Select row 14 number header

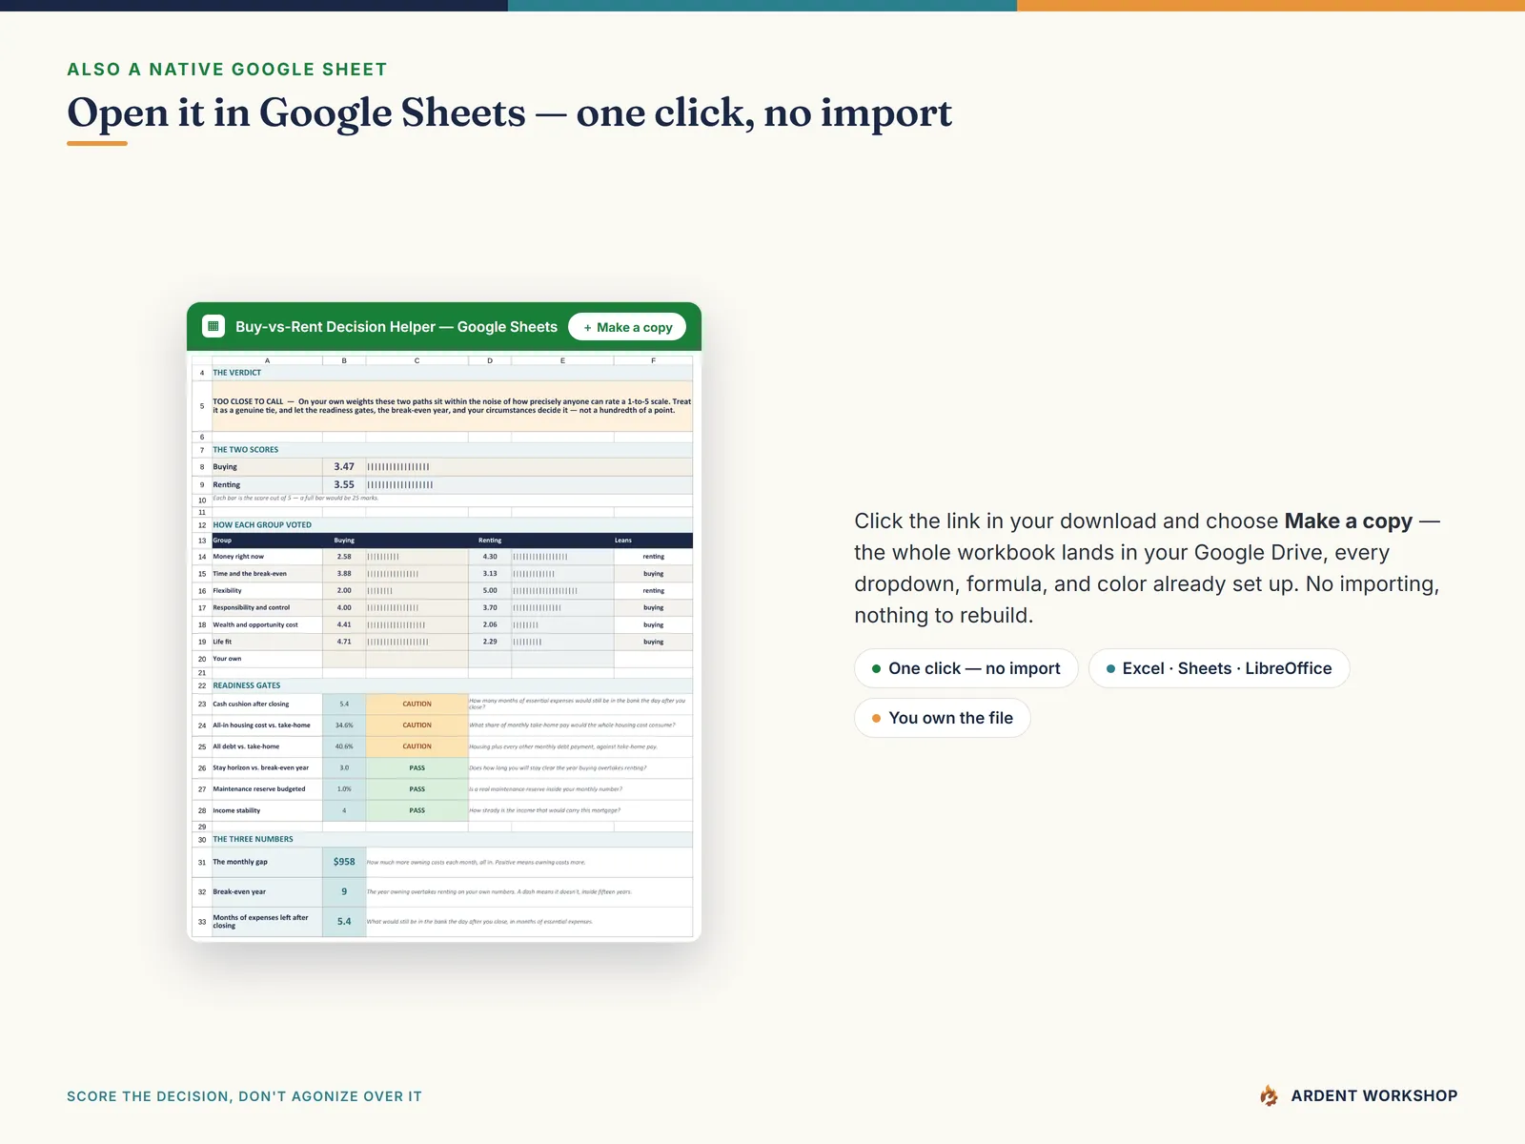click(x=202, y=557)
